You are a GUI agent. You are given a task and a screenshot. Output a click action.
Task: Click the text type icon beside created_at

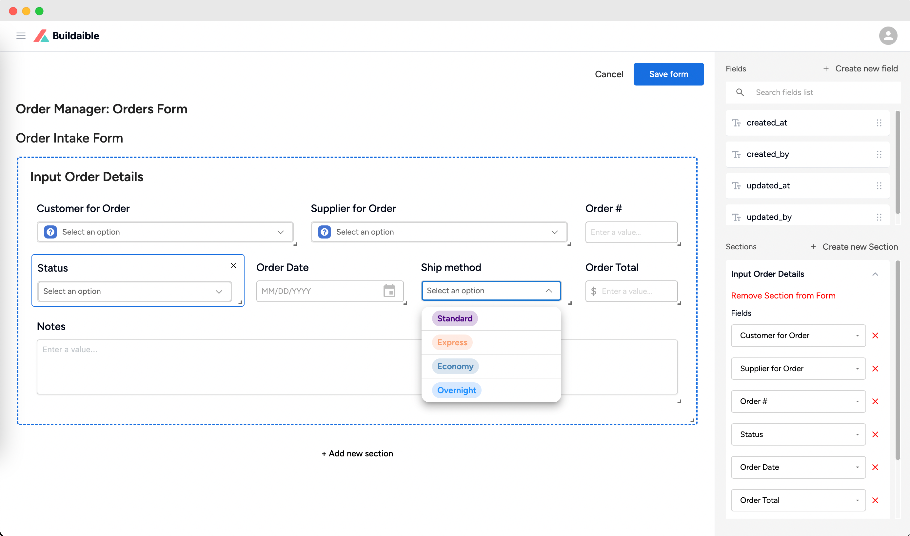click(x=736, y=123)
